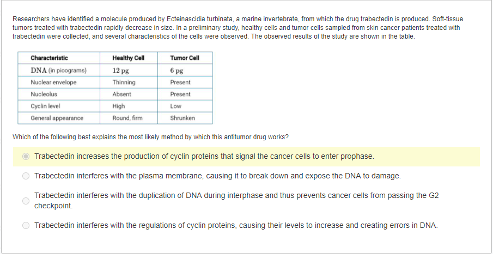Click answer text about errors in DNA

(236, 225)
